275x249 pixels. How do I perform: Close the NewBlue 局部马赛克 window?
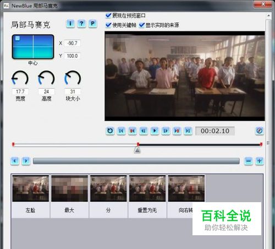(x=263, y=4)
